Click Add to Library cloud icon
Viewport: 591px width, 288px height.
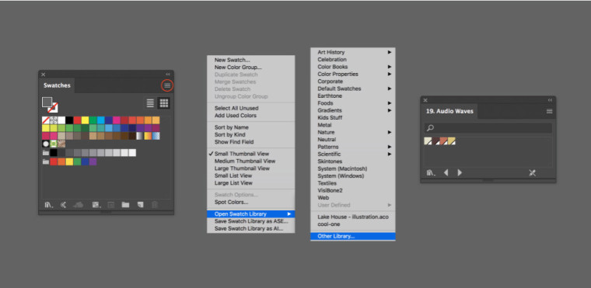(78, 205)
